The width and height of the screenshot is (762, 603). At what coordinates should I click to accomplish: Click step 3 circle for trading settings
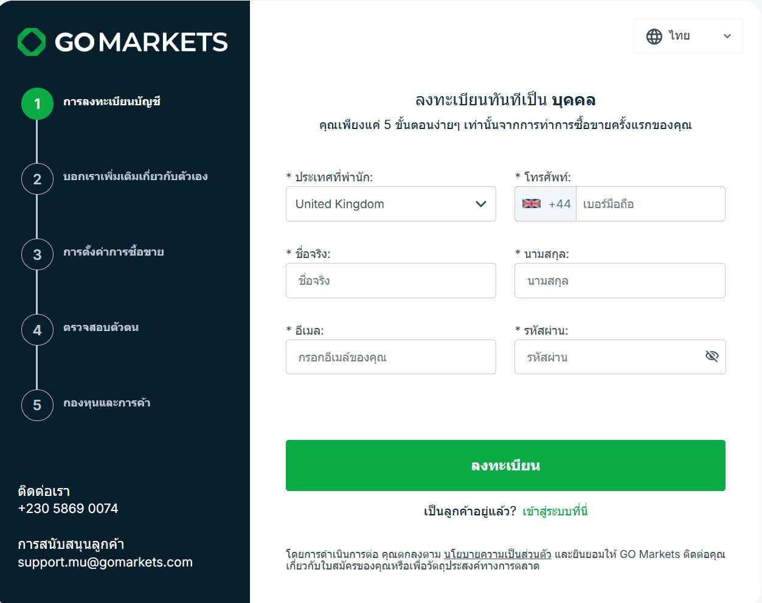[x=37, y=254]
